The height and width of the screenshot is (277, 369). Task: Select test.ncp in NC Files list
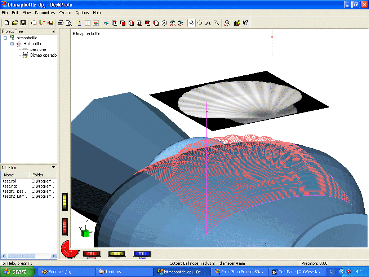tap(10, 186)
